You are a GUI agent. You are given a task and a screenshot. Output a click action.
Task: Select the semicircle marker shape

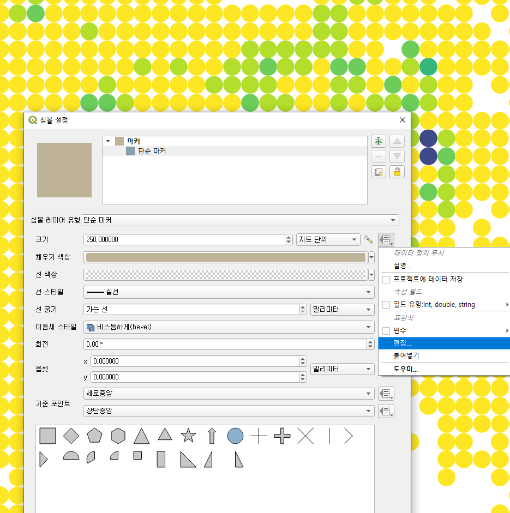click(71, 455)
